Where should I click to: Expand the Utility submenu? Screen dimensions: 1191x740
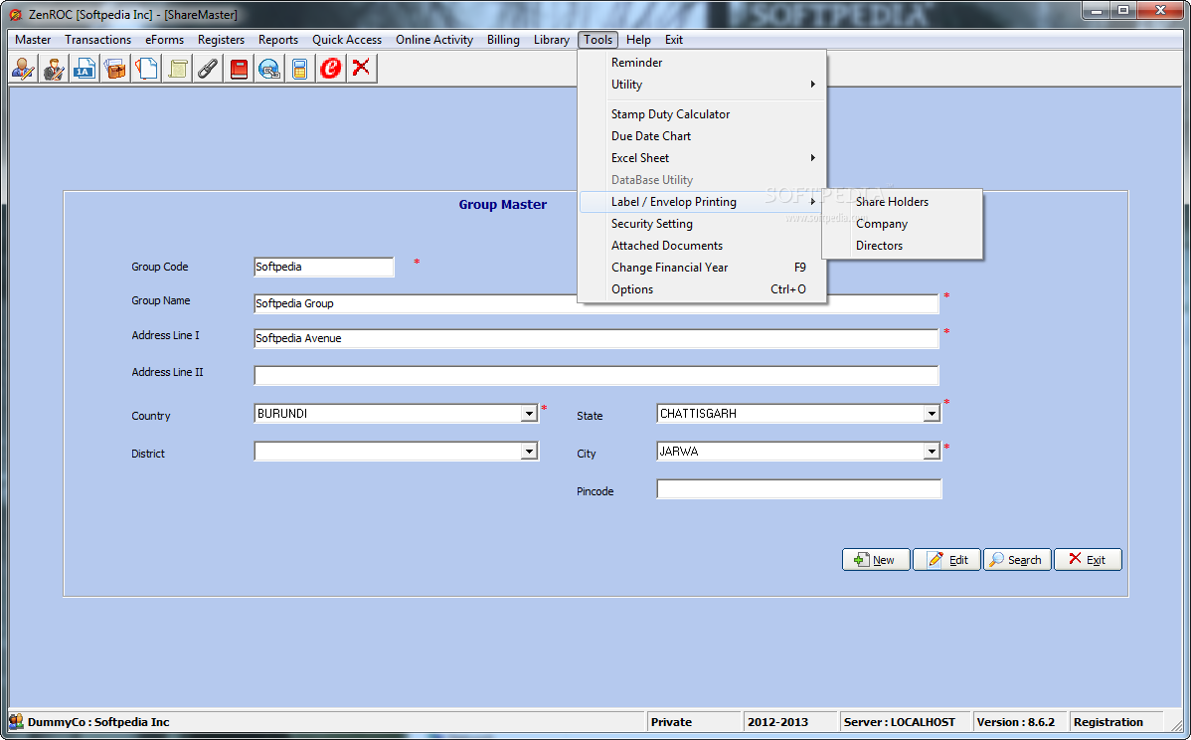pyautogui.click(x=703, y=85)
